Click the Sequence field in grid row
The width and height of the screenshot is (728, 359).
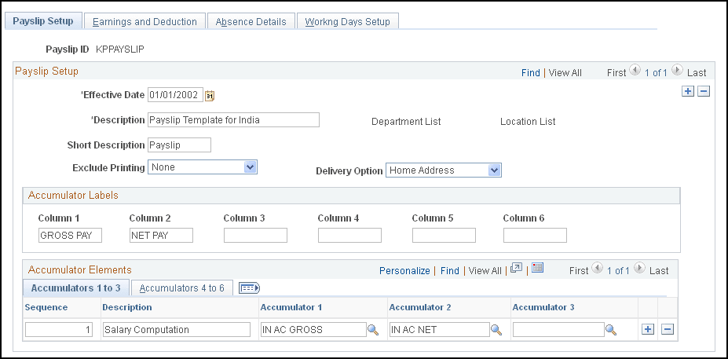(59, 330)
